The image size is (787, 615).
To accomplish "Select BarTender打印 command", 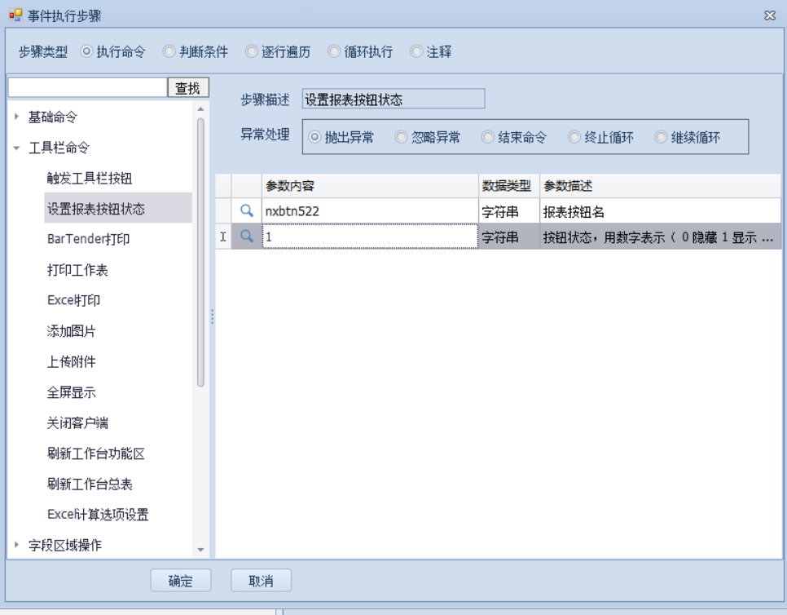I will click(x=88, y=240).
